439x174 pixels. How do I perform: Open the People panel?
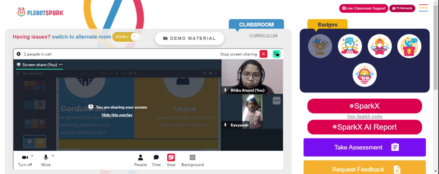(x=140, y=160)
